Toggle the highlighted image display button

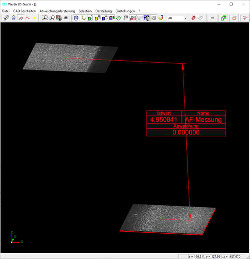pos(147,18)
